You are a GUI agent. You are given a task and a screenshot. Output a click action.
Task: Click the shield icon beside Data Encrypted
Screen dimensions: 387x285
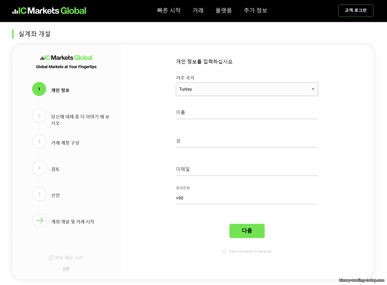point(224,251)
